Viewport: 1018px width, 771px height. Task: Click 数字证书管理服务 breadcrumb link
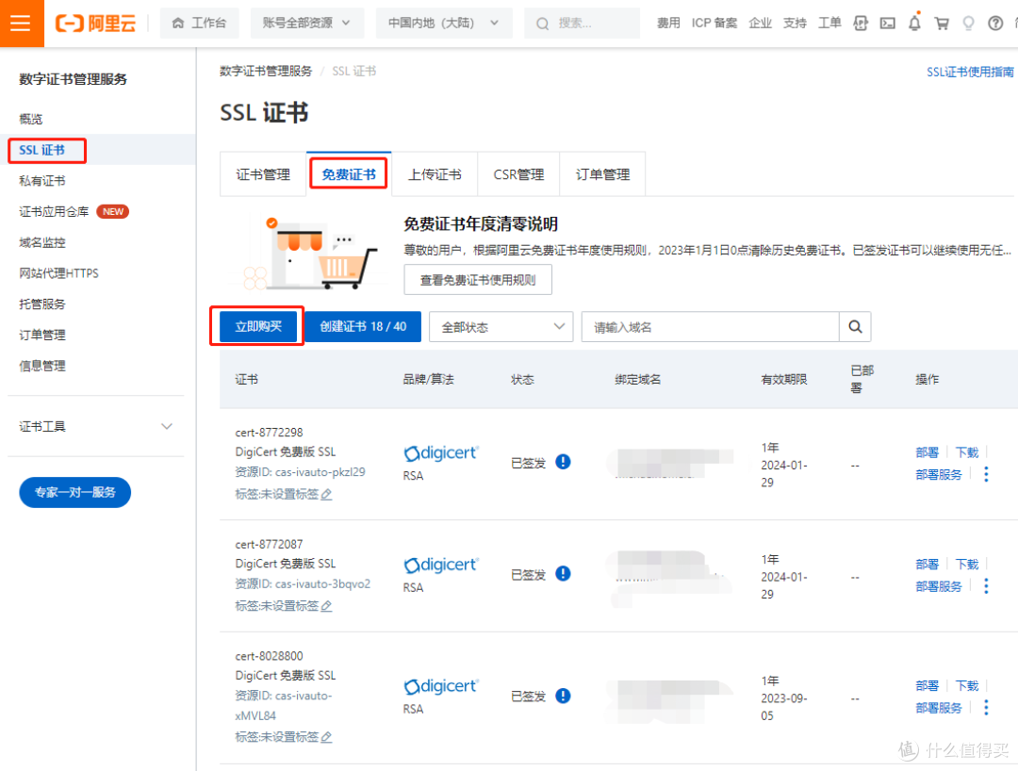pos(266,72)
